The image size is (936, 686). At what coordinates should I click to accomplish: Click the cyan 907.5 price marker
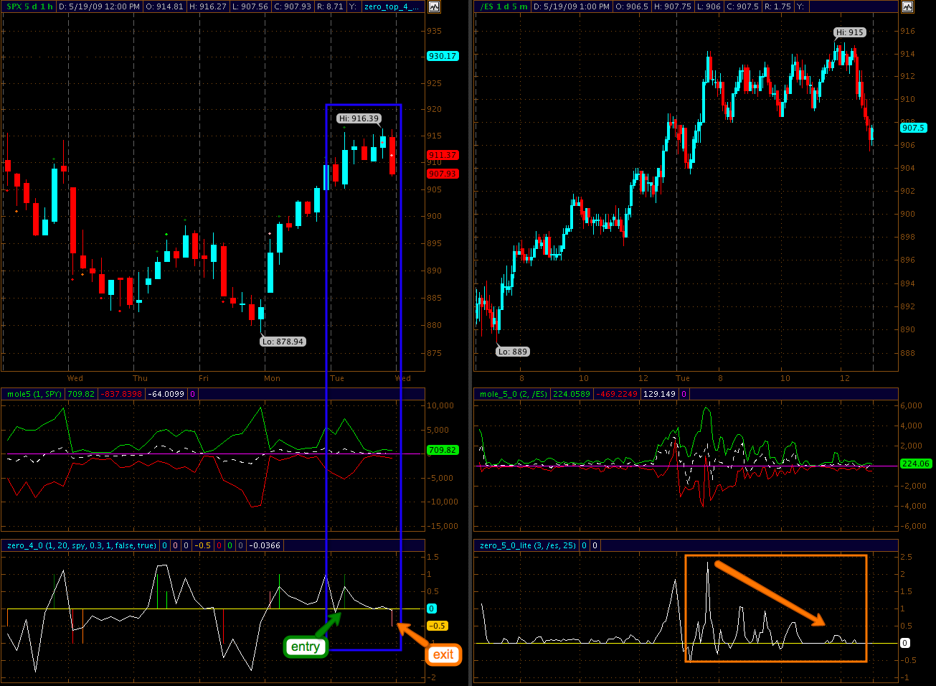[x=913, y=128]
